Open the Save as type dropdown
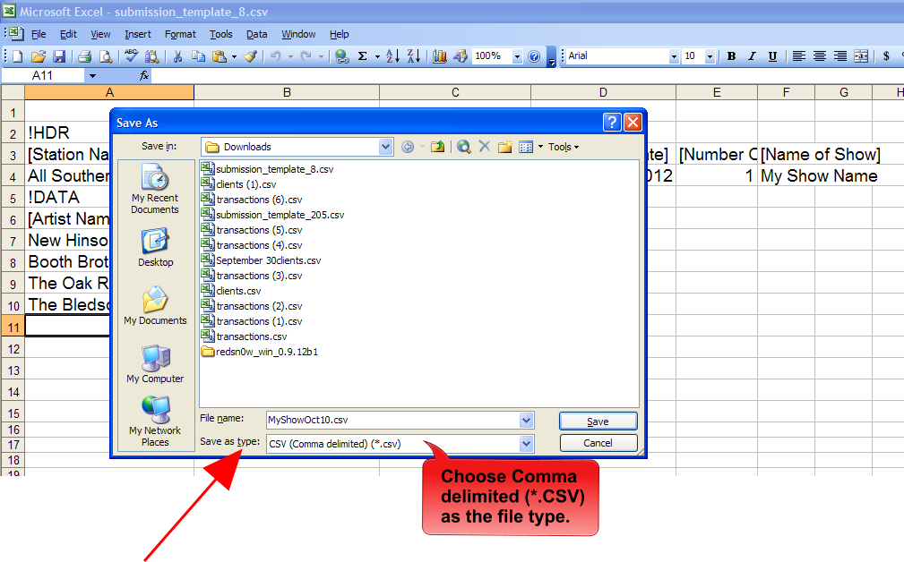This screenshot has width=904, height=562. pos(526,444)
